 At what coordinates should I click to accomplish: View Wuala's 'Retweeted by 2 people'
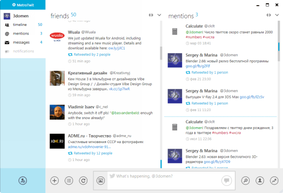click(x=92, y=55)
